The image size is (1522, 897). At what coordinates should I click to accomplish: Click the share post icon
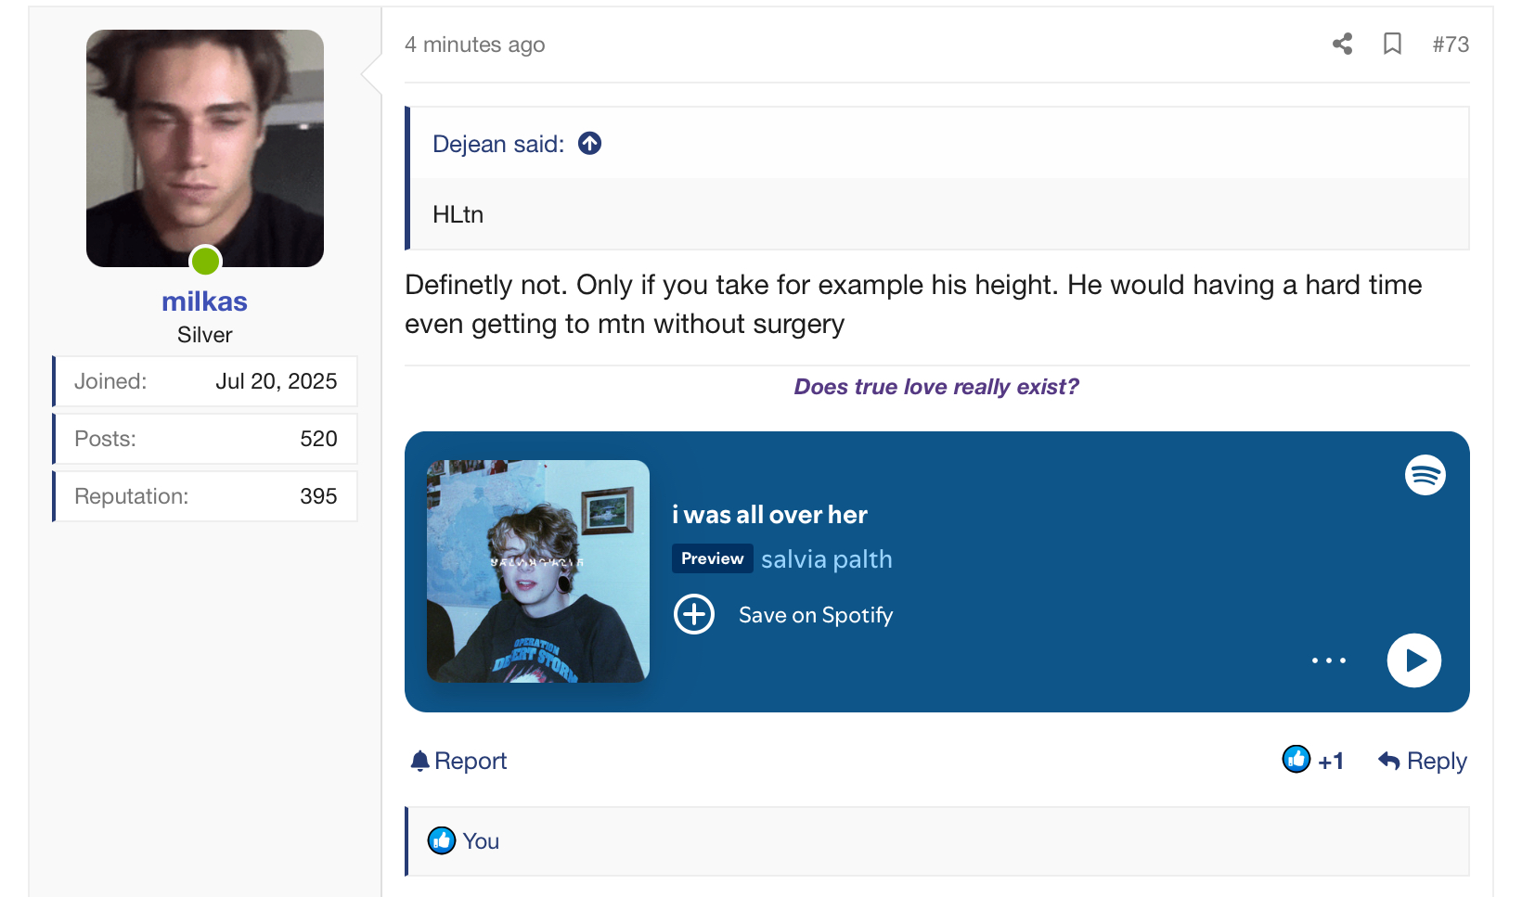click(x=1342, y=44)
